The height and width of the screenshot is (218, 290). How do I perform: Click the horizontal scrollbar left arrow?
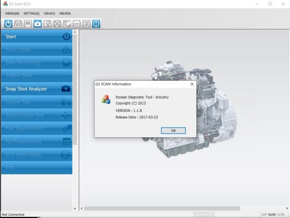82,208
